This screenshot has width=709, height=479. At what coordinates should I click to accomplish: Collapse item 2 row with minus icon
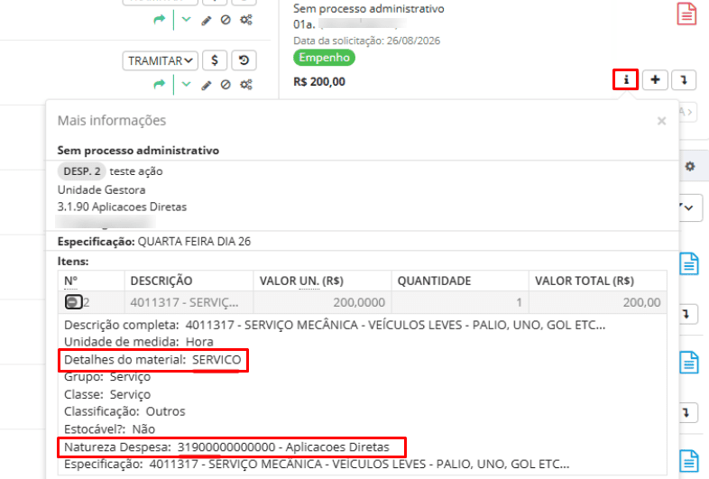(73, 301)
